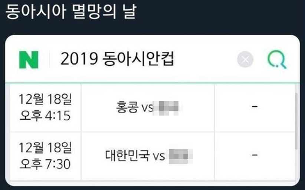Click the green Naver N logo
Screen dimensions: 305x190
[x=29, y=60]
